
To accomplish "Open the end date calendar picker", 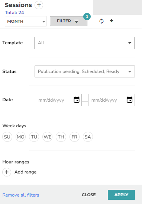I will point(129,100).
